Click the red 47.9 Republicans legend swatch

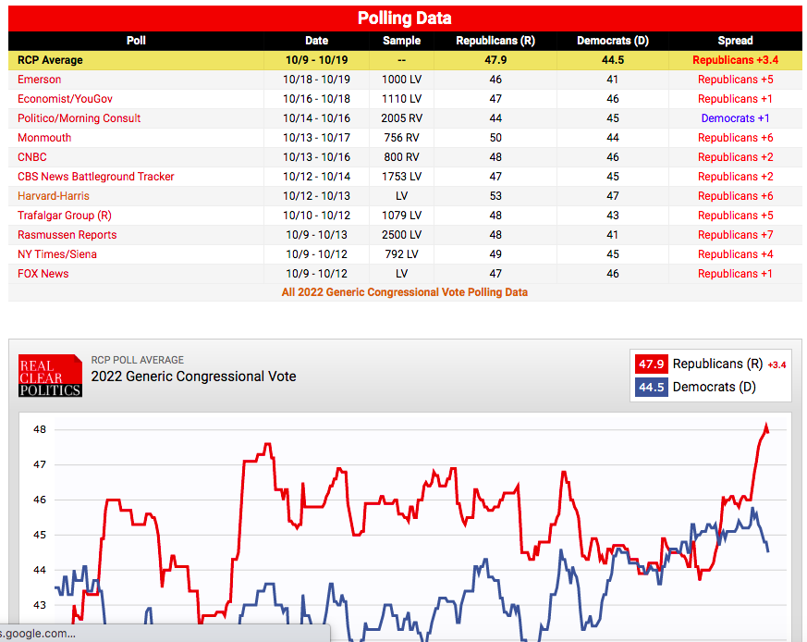tap(651, 364)
